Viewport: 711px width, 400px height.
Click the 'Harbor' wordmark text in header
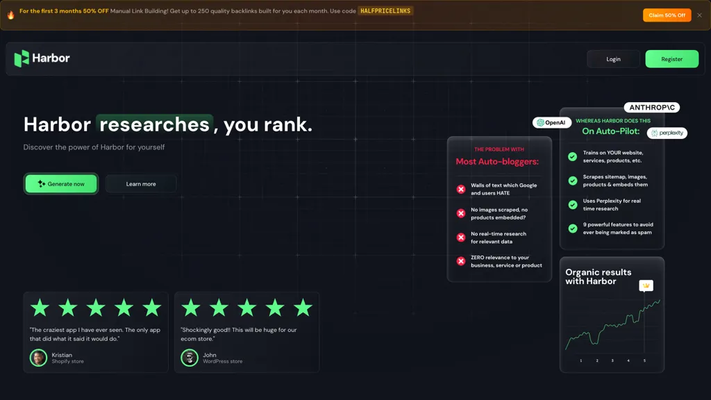click(51, 58)
